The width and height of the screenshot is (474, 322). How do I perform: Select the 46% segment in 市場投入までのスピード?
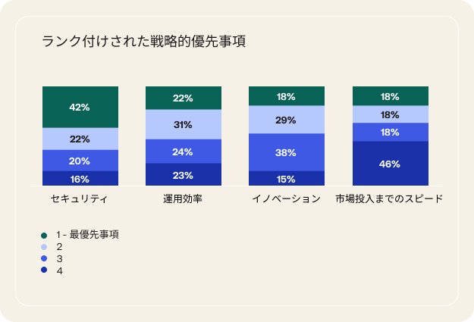pyautogui.click(x=390, y=164)
